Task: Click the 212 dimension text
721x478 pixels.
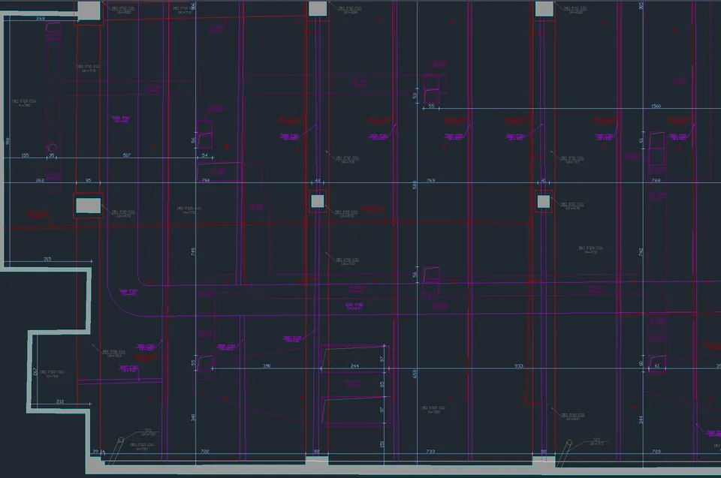Action: point(60,401)
